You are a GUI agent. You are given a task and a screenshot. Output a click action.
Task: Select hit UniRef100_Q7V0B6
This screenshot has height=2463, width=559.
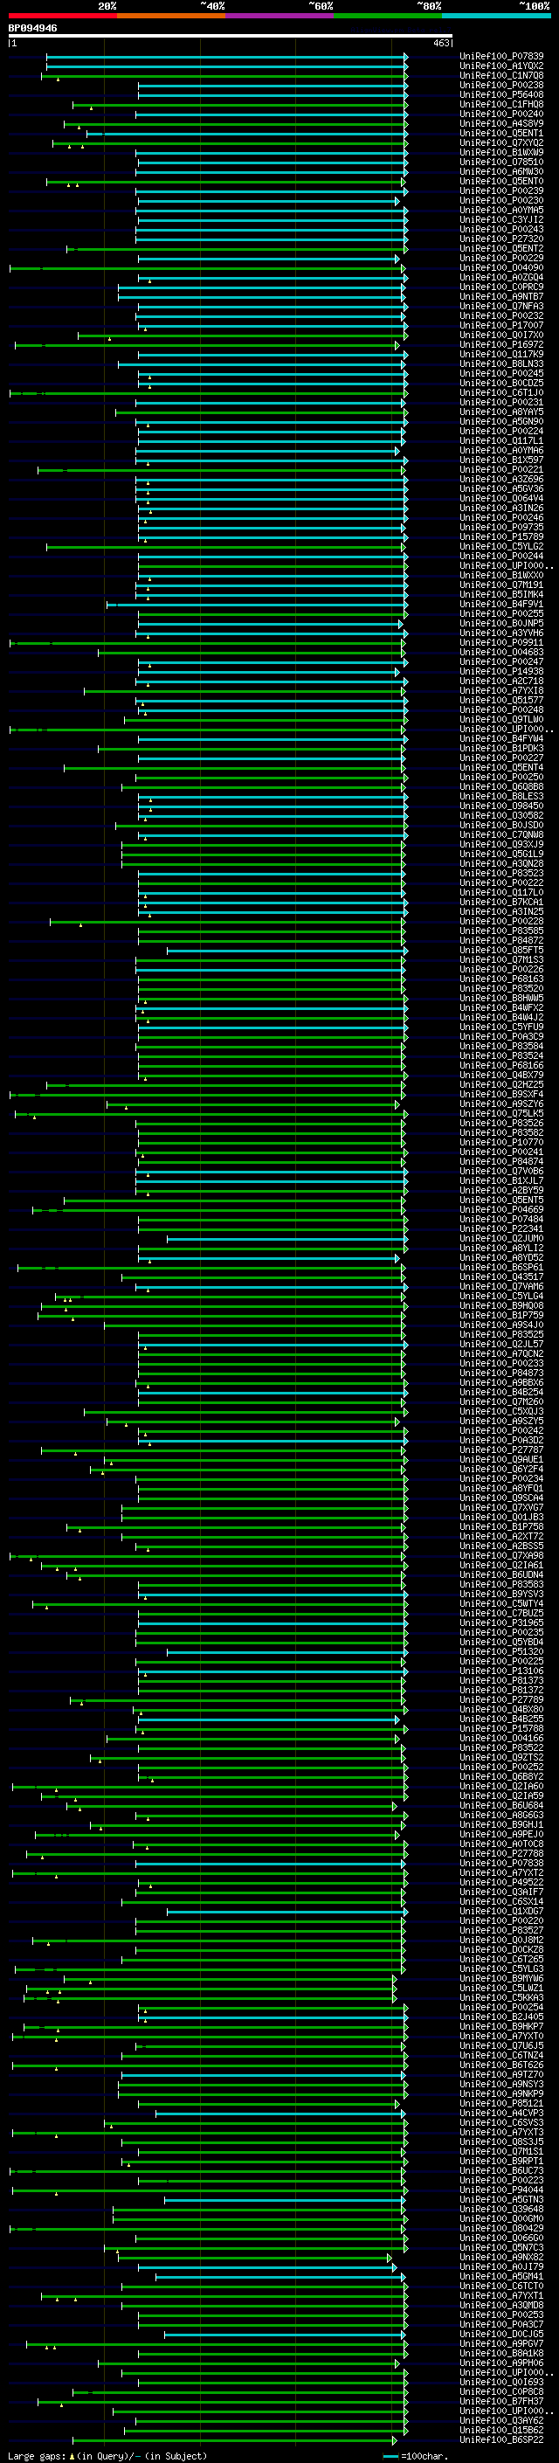[501, 1170]
